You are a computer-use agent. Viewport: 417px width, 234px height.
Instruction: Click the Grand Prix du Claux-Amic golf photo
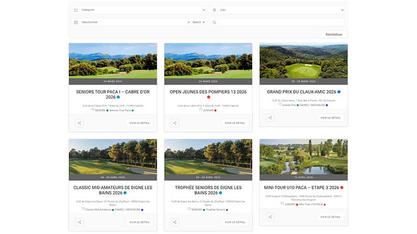pos(303,61)
